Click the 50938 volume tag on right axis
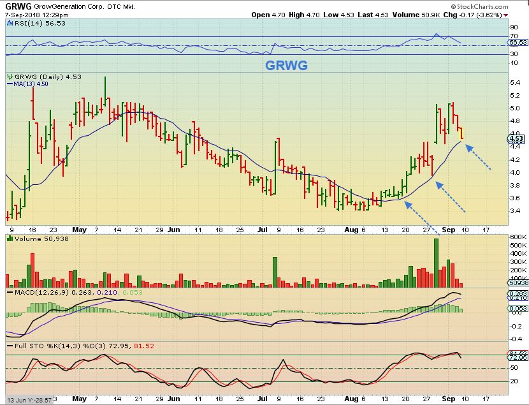The width and height of the screenshot is (529, 405). click(518, 283)
